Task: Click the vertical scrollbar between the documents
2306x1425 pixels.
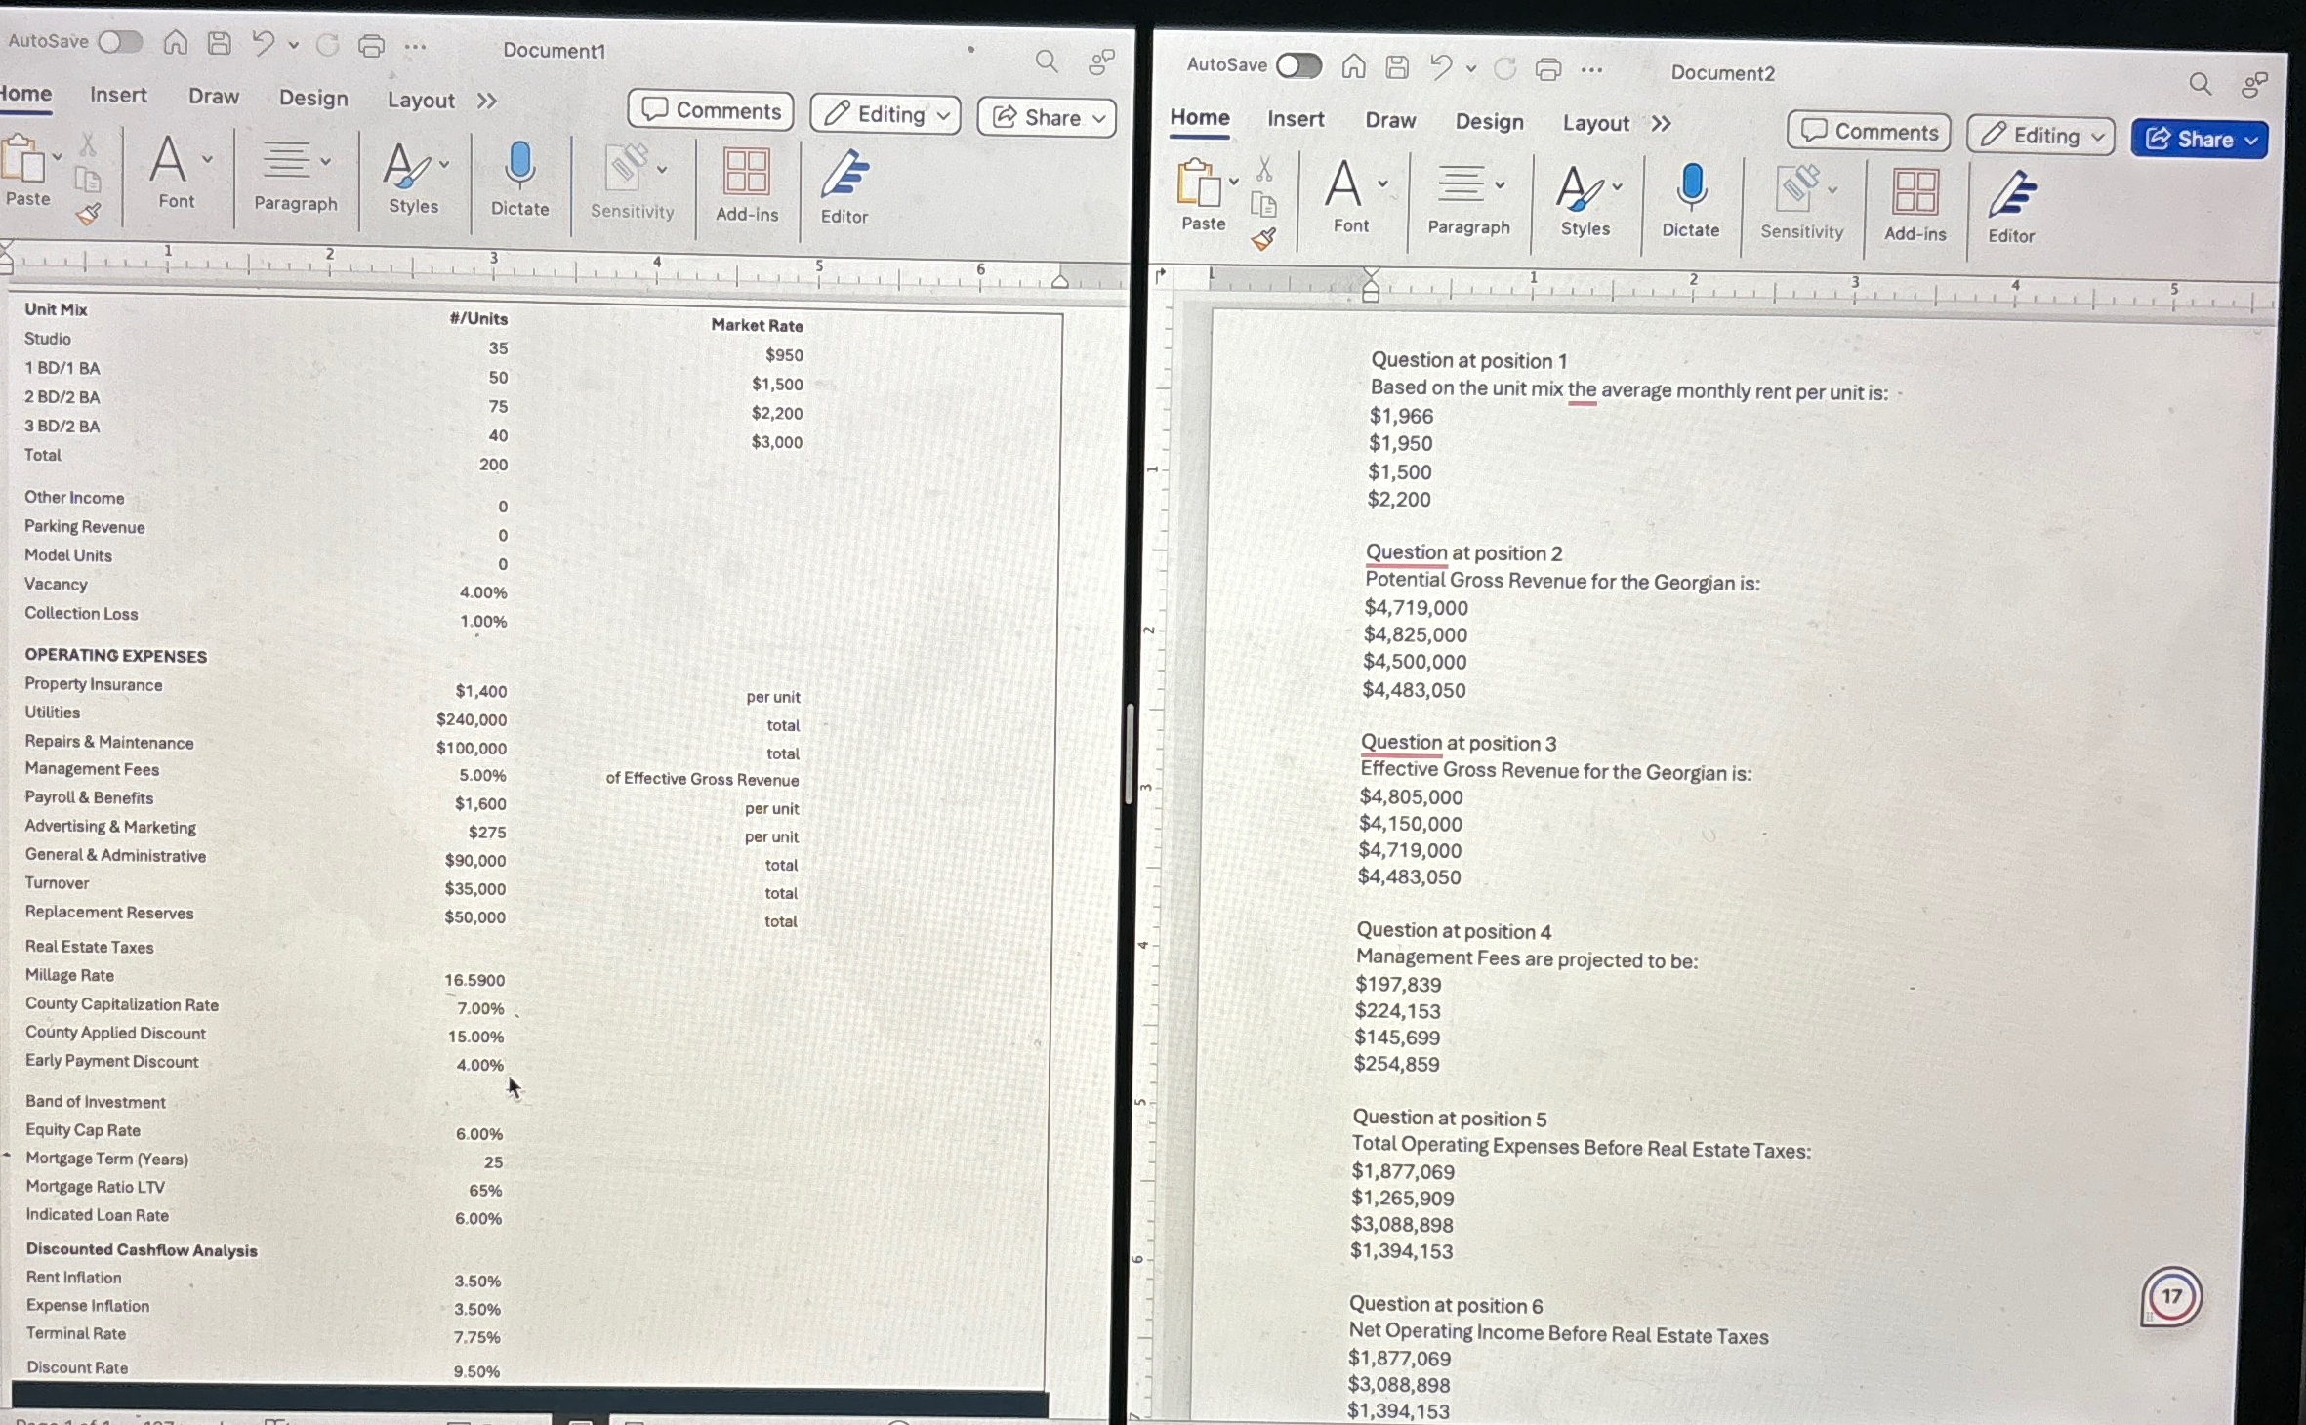Action: [x=1129, y=753]
